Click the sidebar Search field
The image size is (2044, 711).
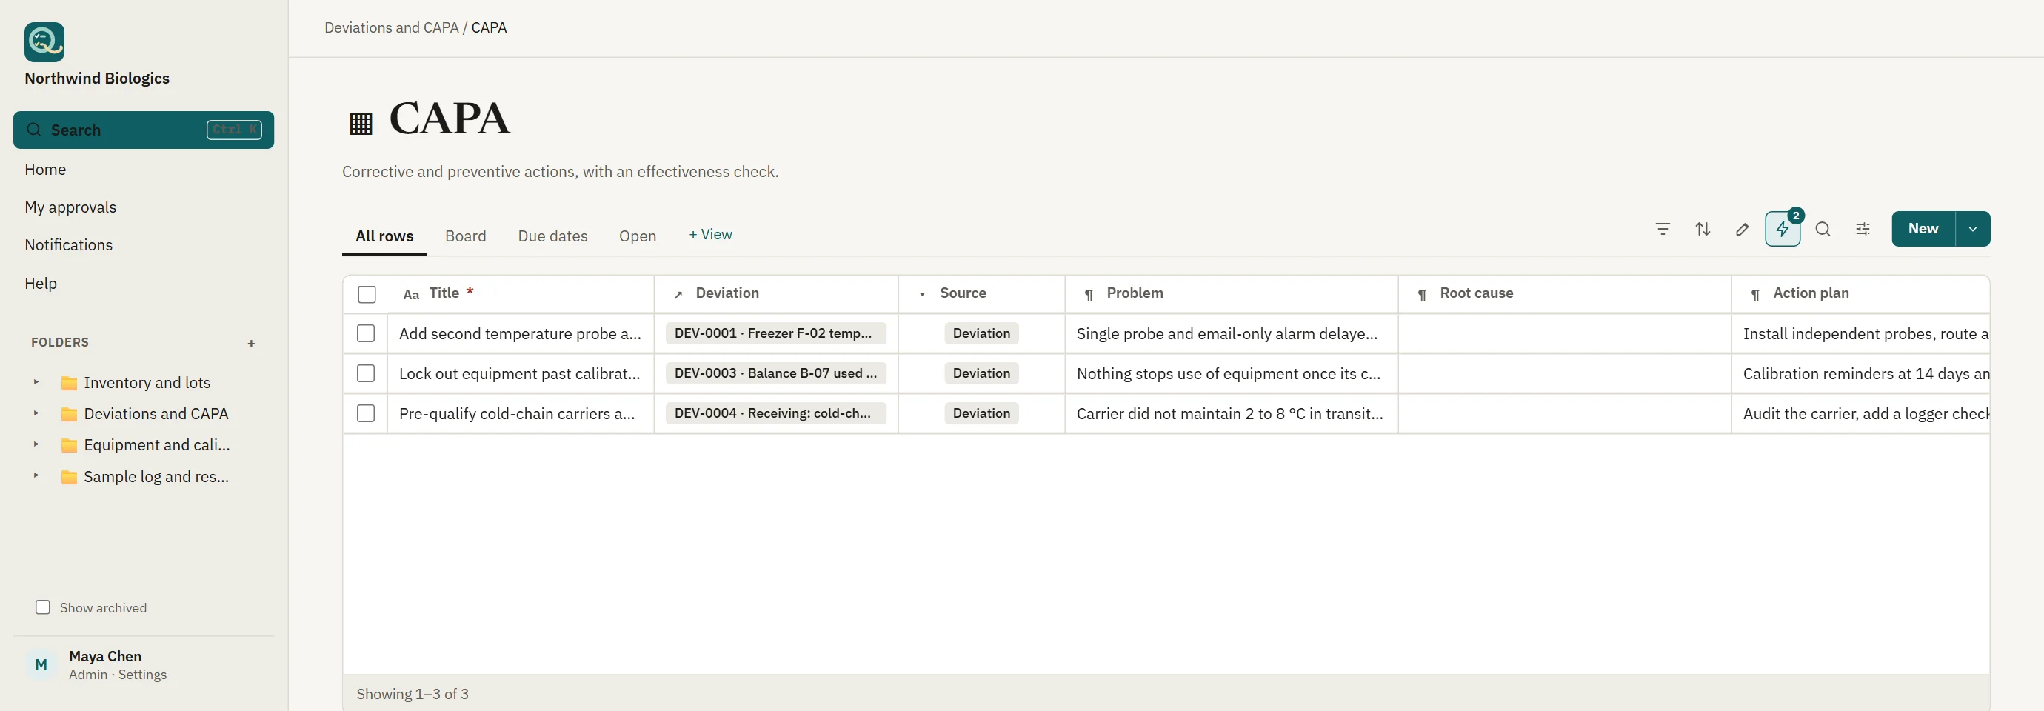pyautogui.click(x=144, y=130)
